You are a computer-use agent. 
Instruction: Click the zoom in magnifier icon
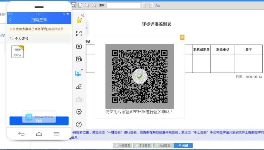coord(94,5)
